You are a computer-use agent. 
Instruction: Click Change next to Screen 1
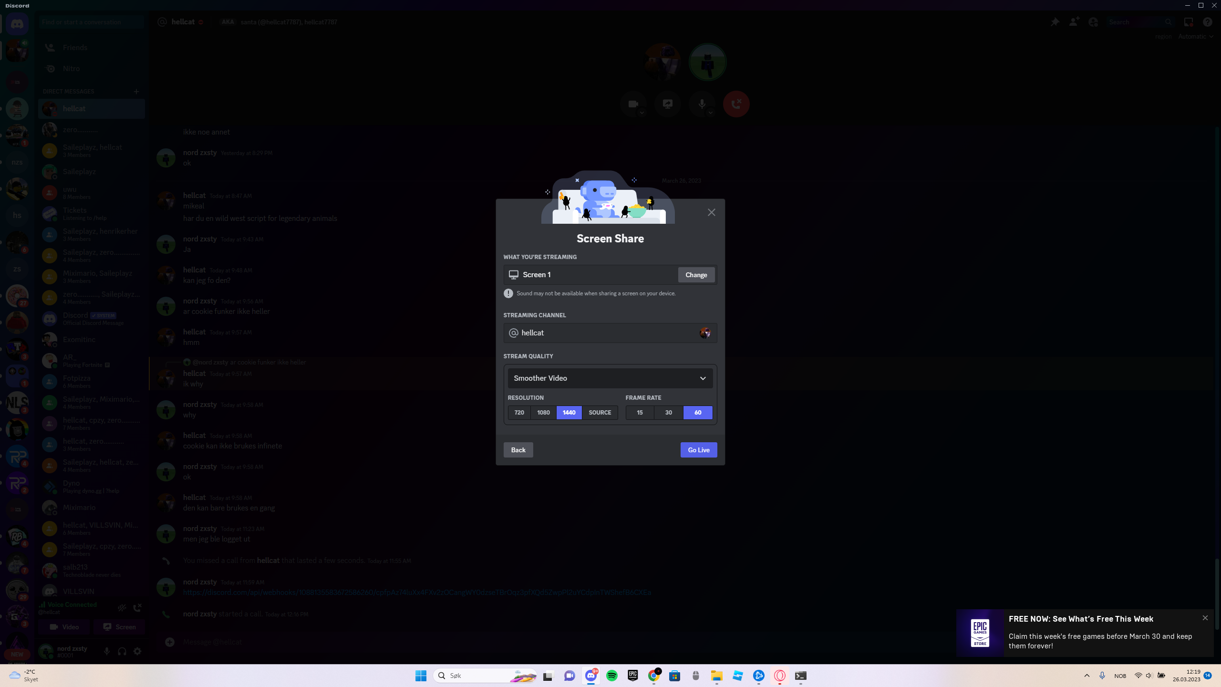(696, 275)
